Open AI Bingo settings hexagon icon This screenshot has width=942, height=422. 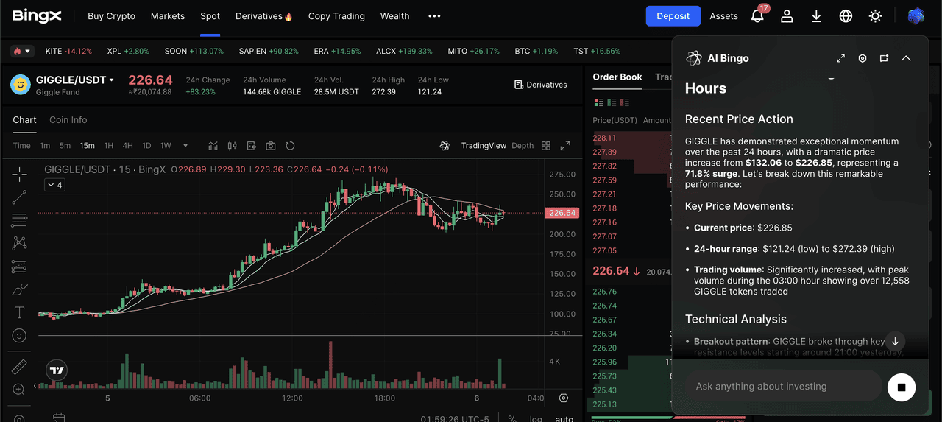click(x=863, y=58)
